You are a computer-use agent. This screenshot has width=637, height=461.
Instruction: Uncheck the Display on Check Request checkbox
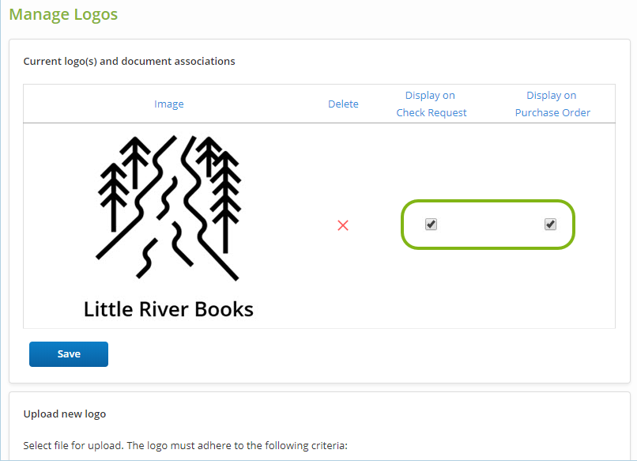(x=431, y=225)
